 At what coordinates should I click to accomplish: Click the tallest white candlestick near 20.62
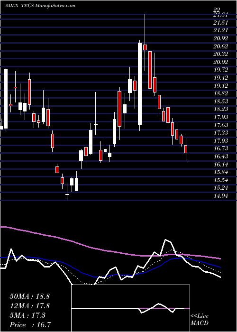[x=140, y=83]
